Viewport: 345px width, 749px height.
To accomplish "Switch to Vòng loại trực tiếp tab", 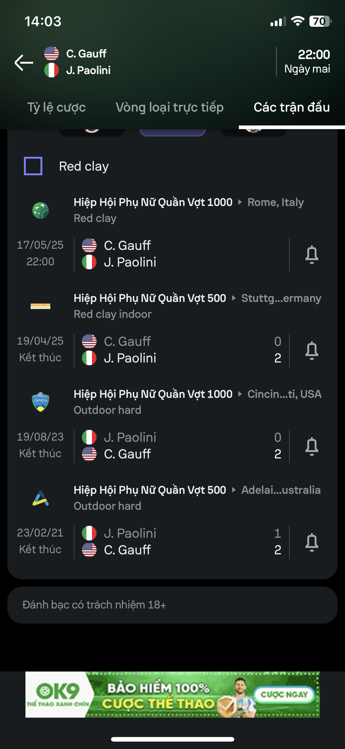I will [x=170, y=108].
